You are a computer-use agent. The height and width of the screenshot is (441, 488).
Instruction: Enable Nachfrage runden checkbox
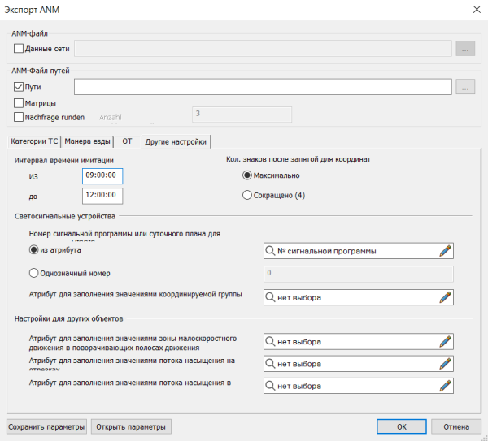[20, 117]
